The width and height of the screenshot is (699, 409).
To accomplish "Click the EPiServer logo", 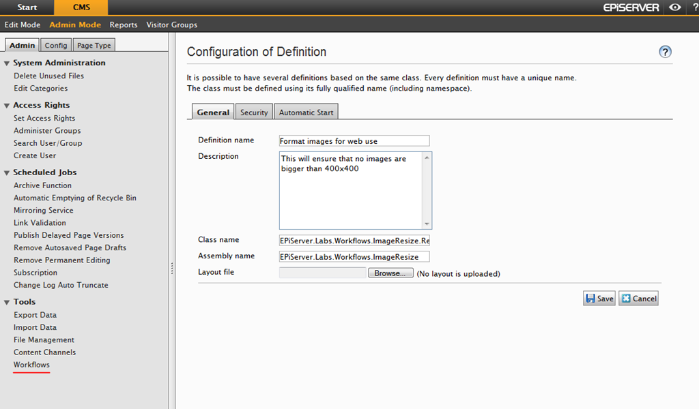I will click(631, 7).
